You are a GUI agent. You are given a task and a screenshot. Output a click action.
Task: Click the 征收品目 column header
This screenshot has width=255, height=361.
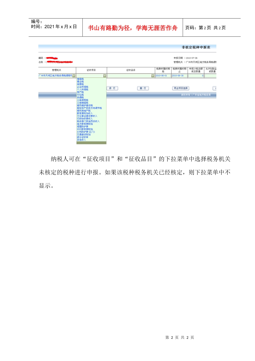pyautogui.click(x=131, y=70)
